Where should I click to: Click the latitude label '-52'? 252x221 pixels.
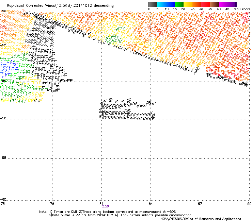tap(3, 45)
